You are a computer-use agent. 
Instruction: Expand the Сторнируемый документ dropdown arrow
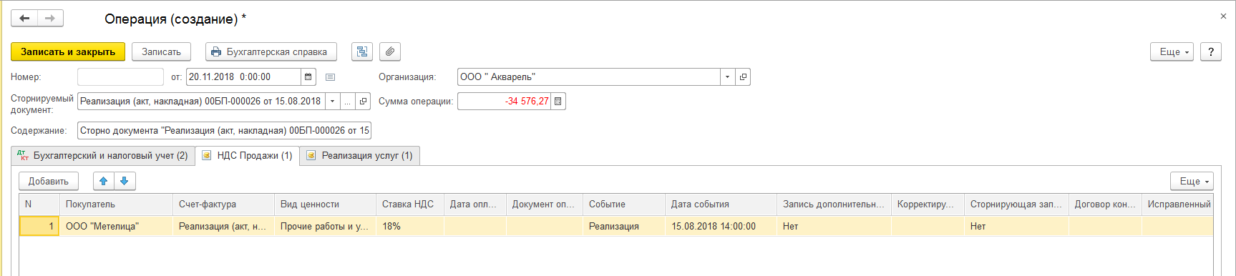pos(332,102)
